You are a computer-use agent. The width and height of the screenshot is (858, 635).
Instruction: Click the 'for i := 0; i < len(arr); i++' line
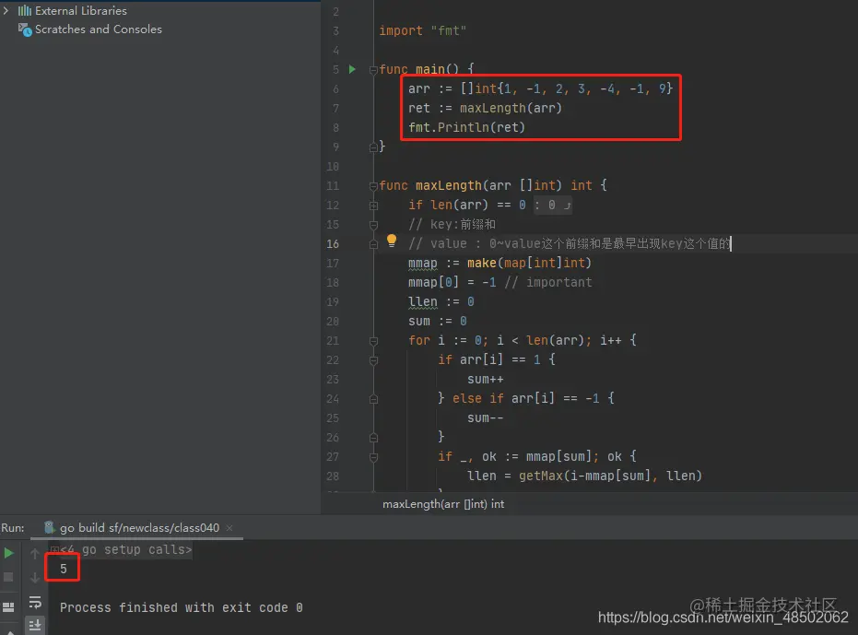click(522, 340)
